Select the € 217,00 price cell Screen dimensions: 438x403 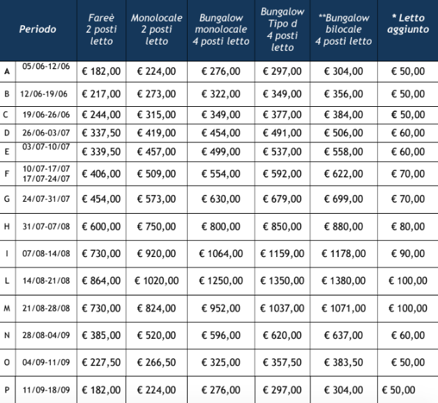click(101, 94)
